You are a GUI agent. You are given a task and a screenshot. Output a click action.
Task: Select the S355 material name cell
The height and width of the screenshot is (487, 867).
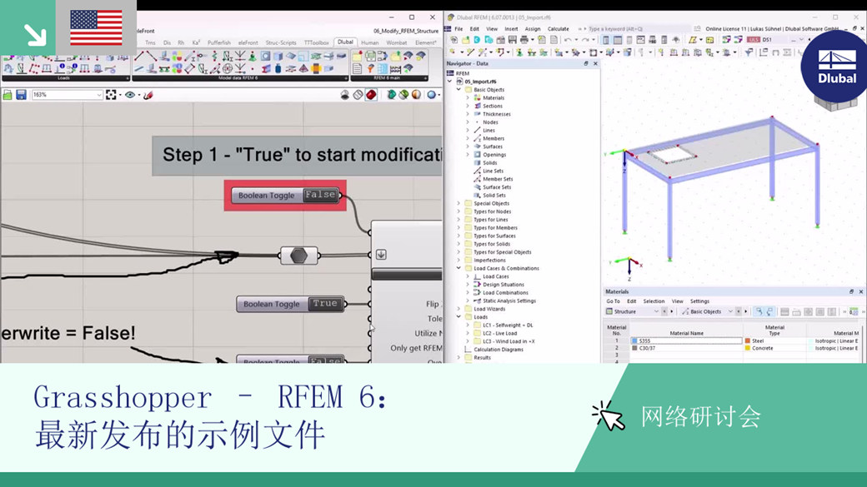tap(686, 341)
